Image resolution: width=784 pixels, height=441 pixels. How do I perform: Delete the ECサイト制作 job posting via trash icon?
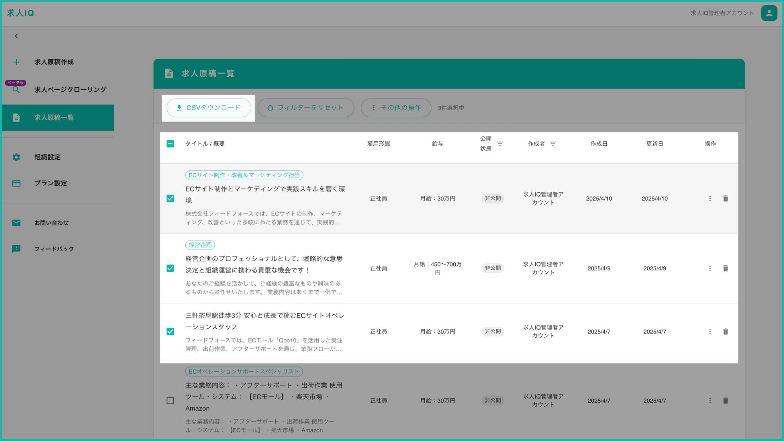click(725, 198)
